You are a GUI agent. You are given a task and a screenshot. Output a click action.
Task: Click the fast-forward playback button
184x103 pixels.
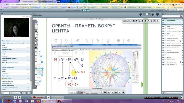coord(116,92)
